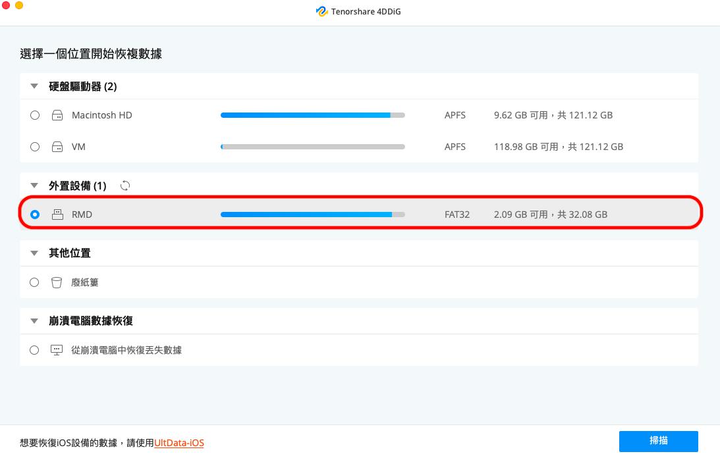Select the VM drive radio button
This screenshot has height=458, width=720.
(35, 147)
